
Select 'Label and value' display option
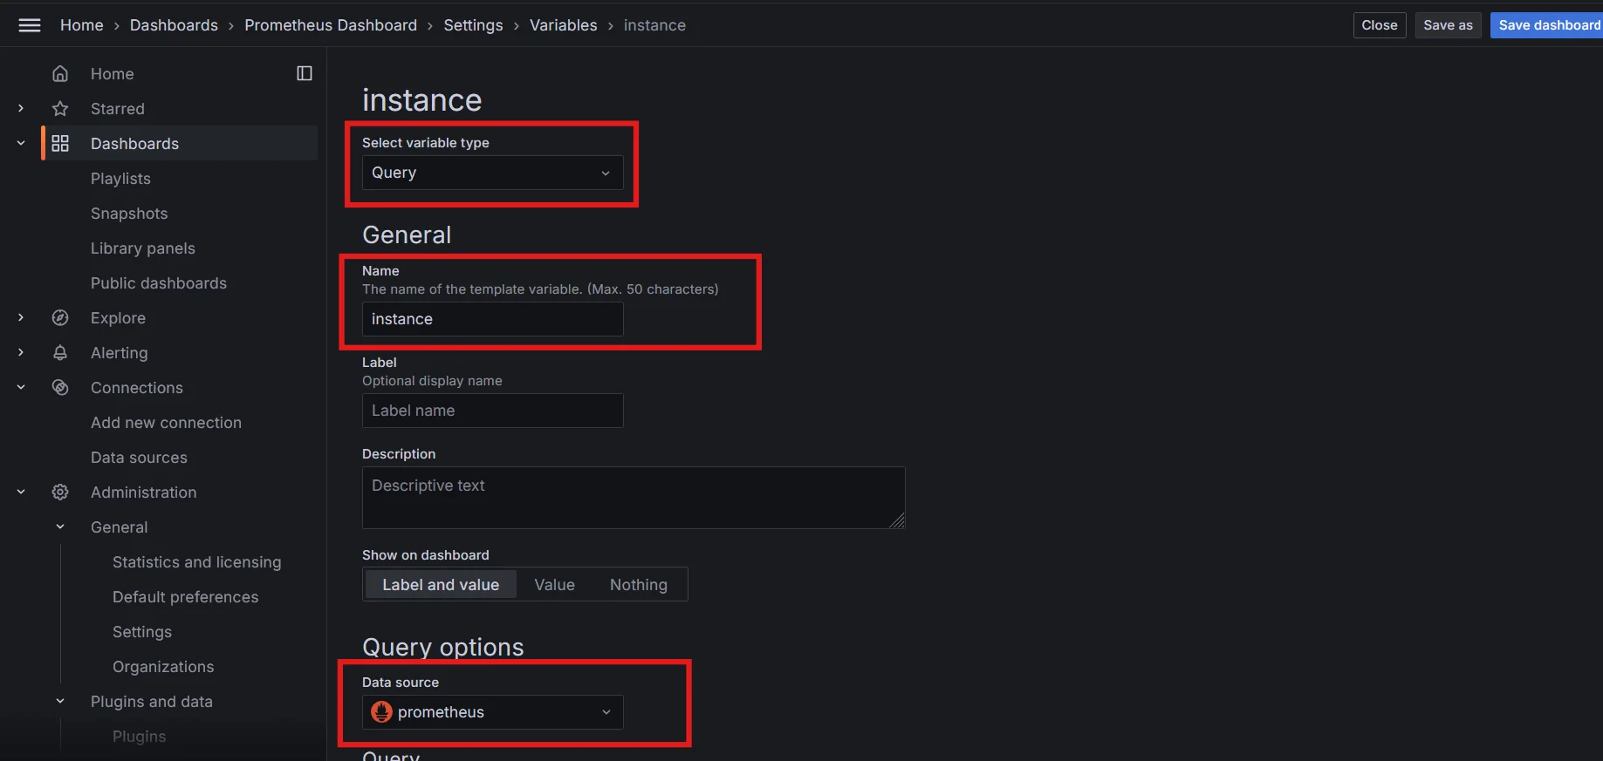pos(441,585)
